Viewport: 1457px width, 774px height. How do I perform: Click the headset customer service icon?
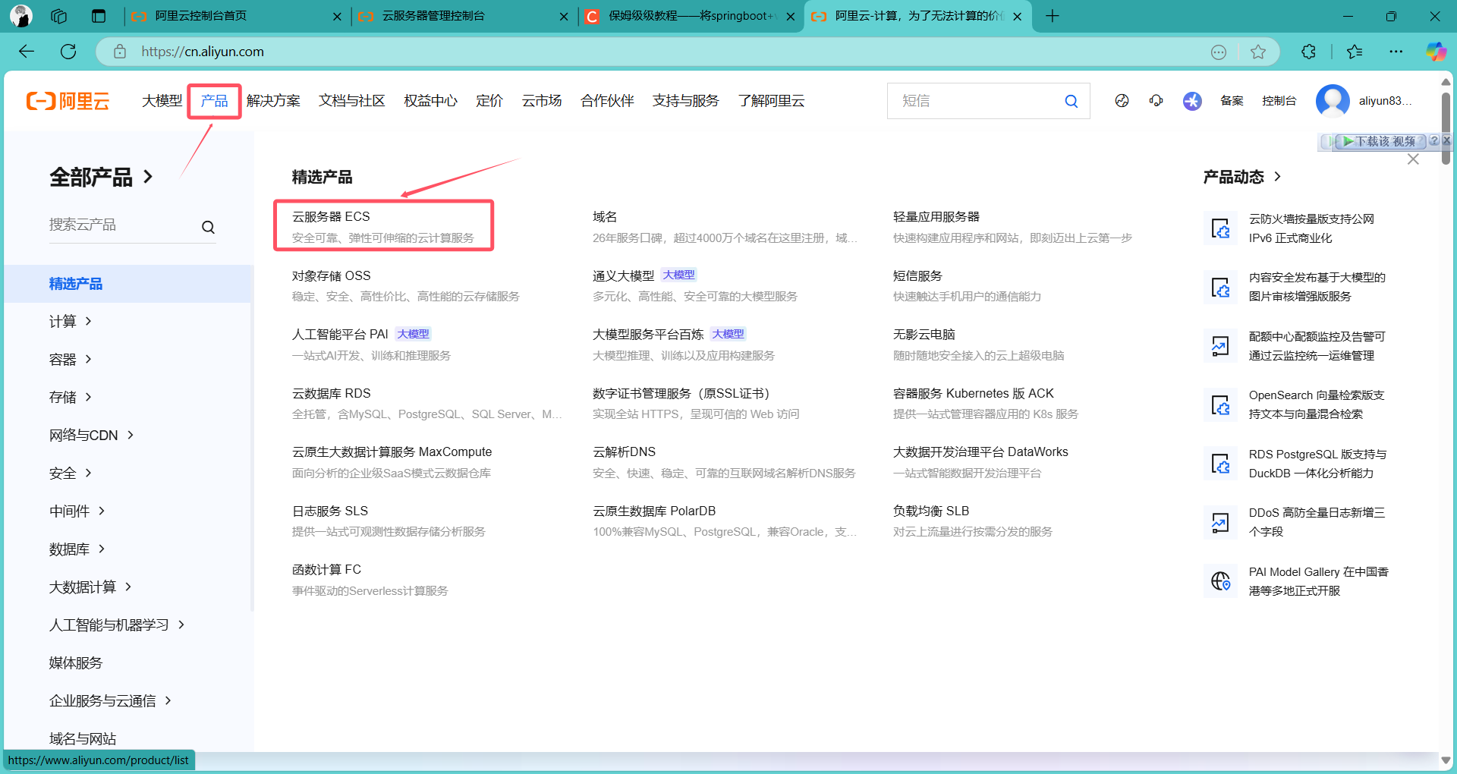click(x=1156, y=101)
